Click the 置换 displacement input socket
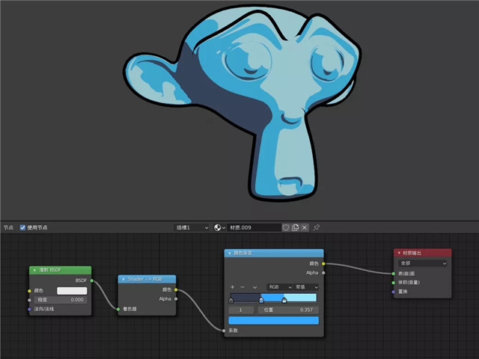The image size is (479, 359). click(x=394, y=292)
